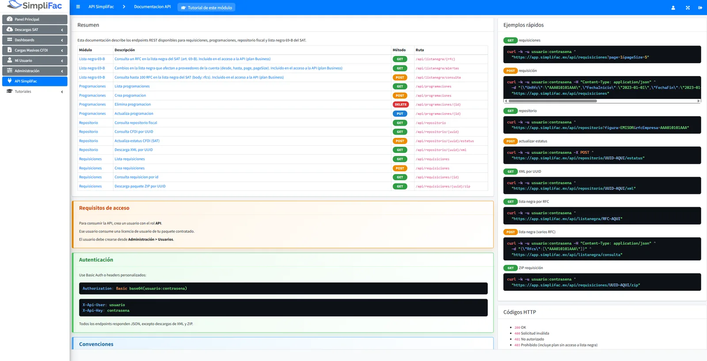Click the graduation cap icon in tutorial button
The width and height of the screenshot is (707, 361).
point(183,8)
